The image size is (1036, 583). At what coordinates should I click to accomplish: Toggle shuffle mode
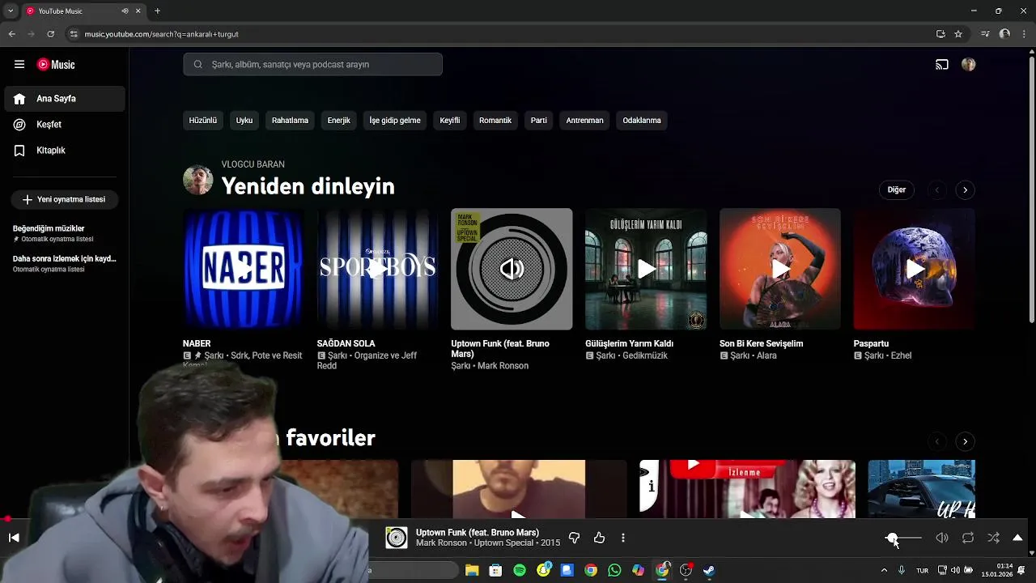pyautogui.click(x=994, y=538)
